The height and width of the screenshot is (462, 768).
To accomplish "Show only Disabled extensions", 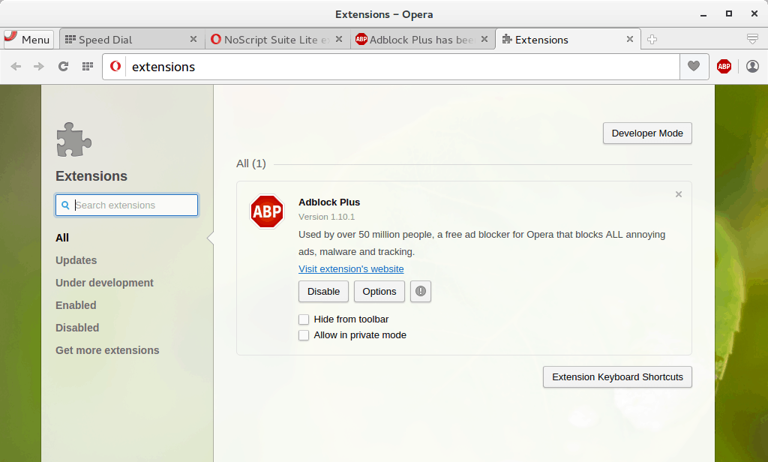I will [77, 328].
